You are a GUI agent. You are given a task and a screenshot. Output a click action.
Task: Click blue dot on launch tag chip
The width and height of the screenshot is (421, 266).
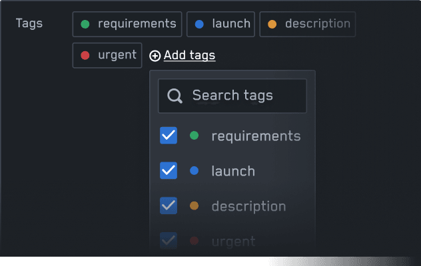[199, 24]
